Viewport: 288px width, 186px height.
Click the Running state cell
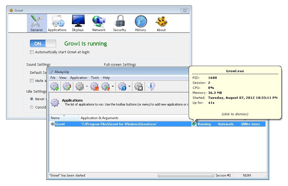coord(204,124)
